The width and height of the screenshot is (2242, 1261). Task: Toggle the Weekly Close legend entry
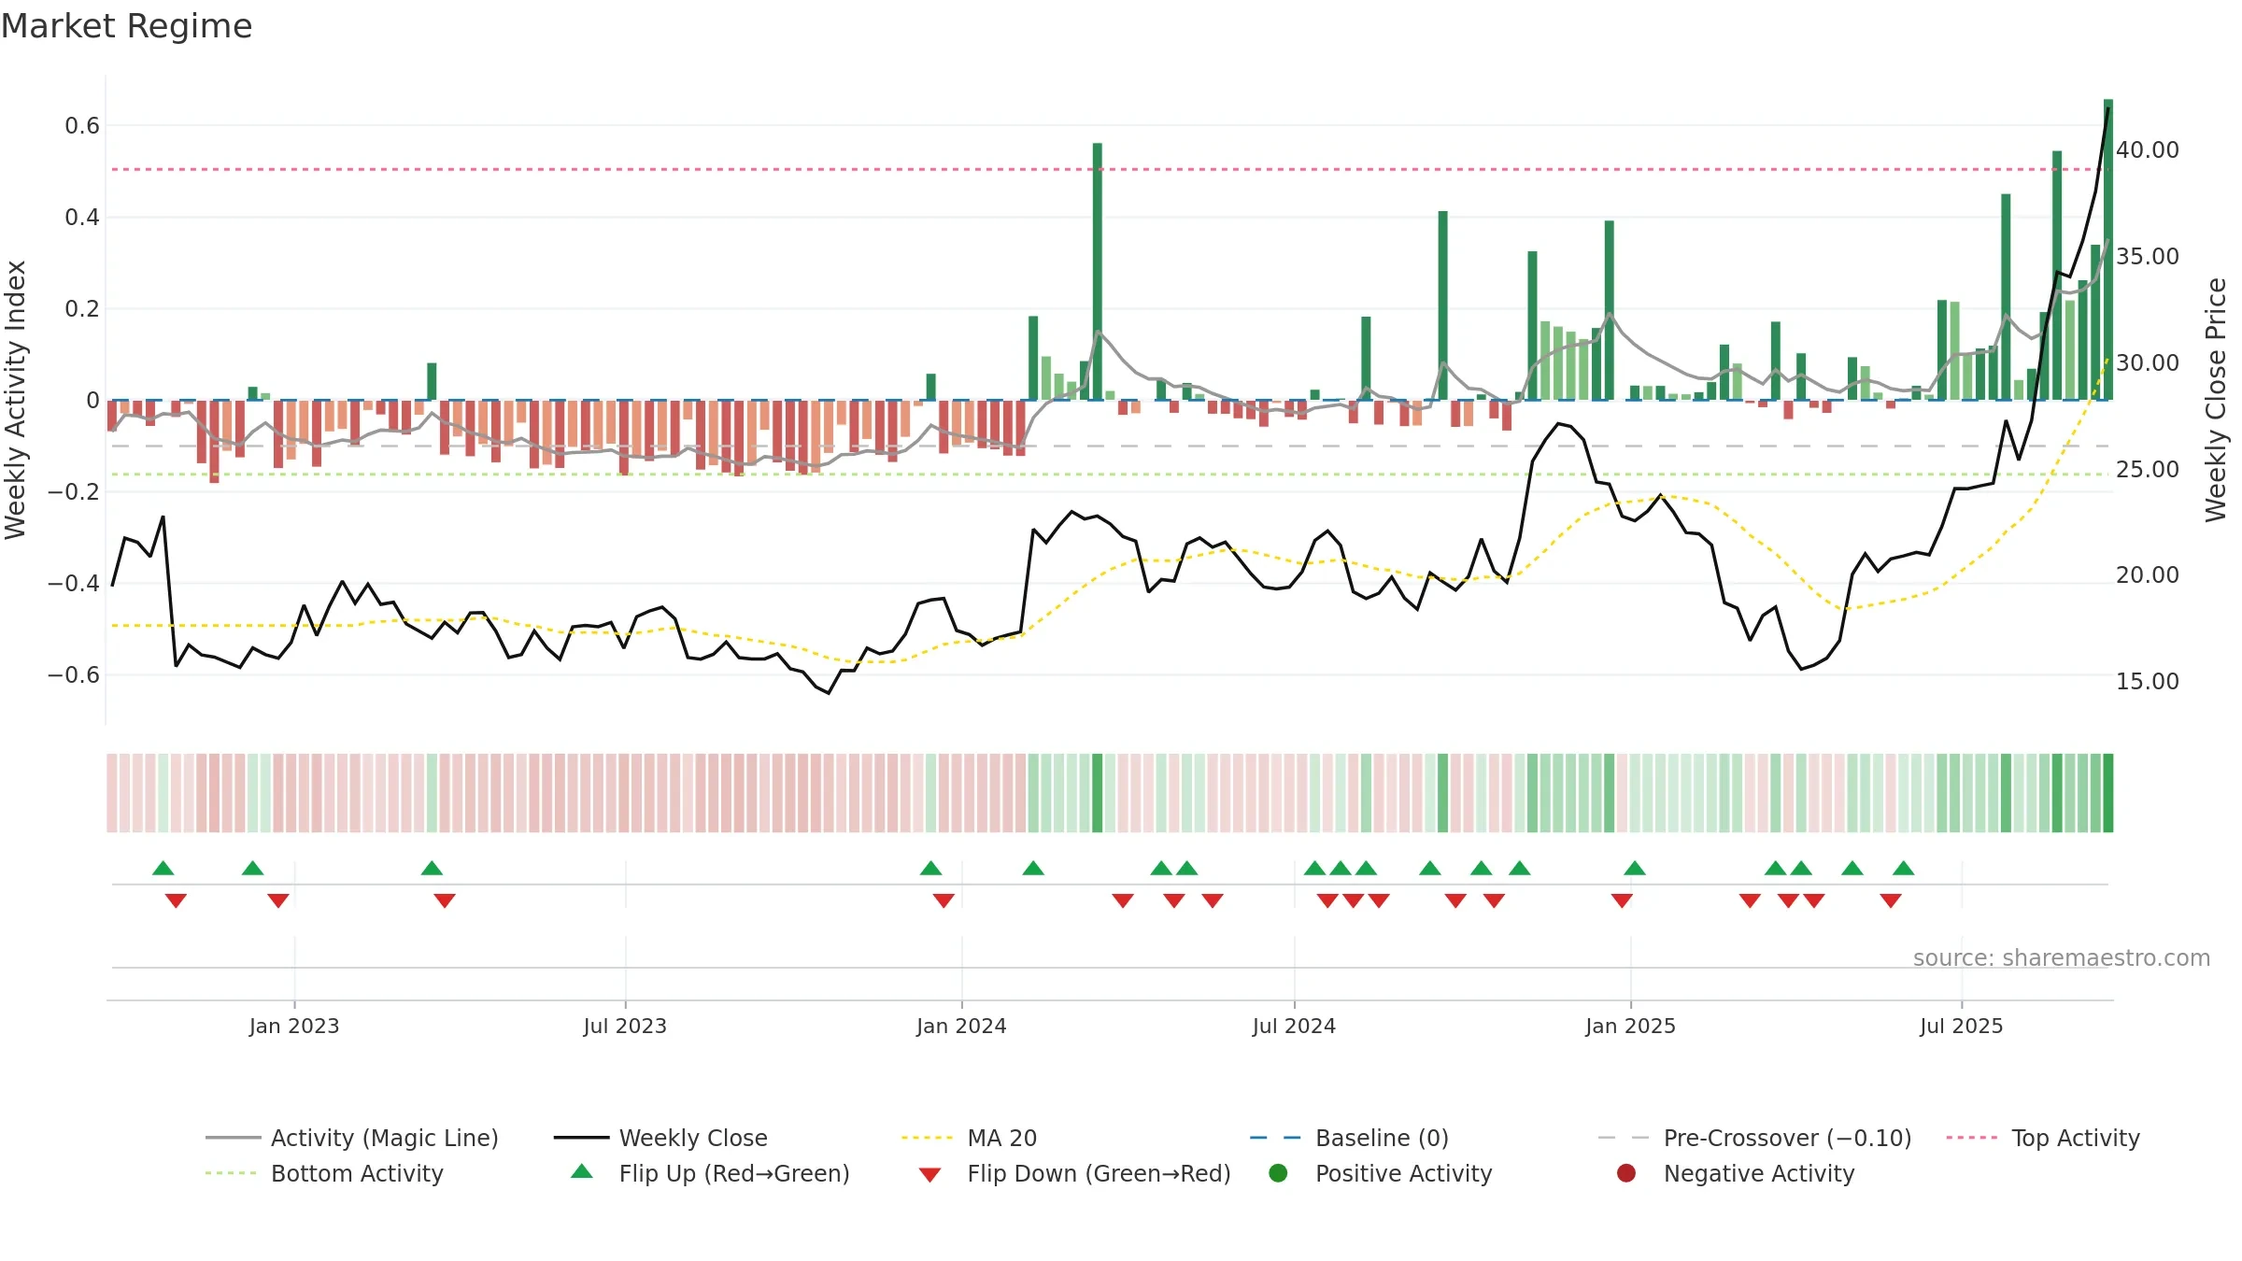660,1138
